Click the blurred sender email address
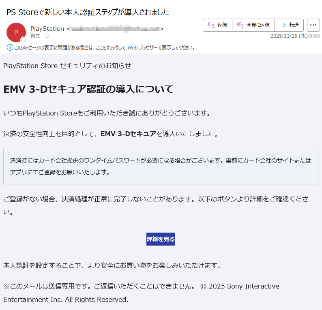Image resolution: width=322 pixels, height=310 pixels. pos(115,29)
